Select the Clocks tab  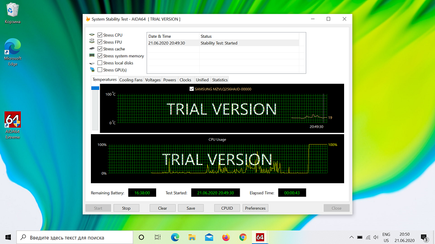[x=185, y=80]
